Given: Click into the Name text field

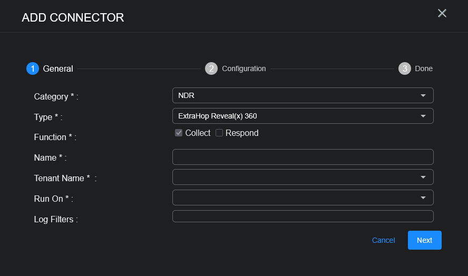Looking at the screenshot, I should (x=303, y=157).
